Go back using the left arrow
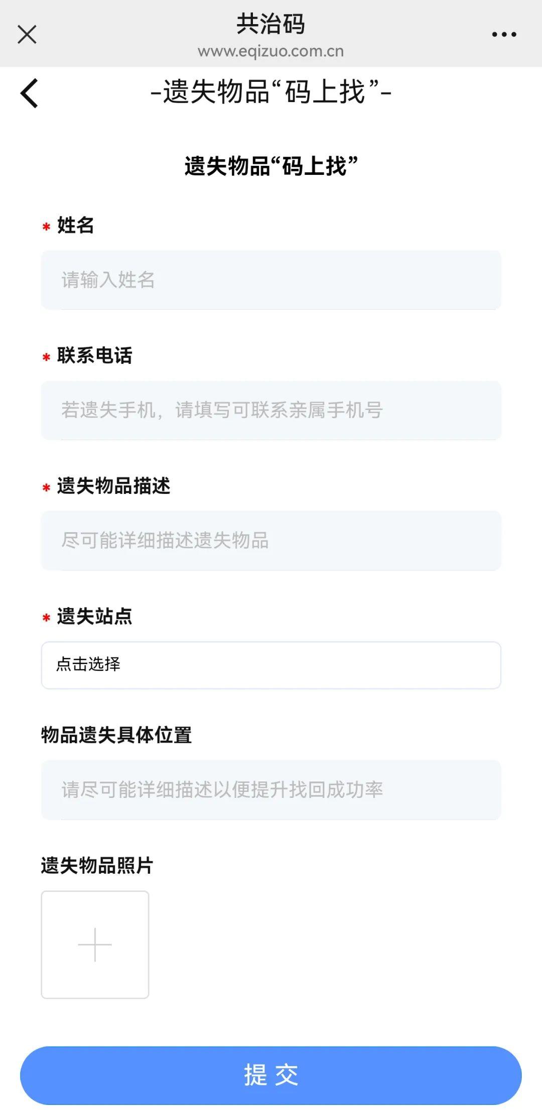The width and height of the screenshot is (542, 1117). point(30,93)
